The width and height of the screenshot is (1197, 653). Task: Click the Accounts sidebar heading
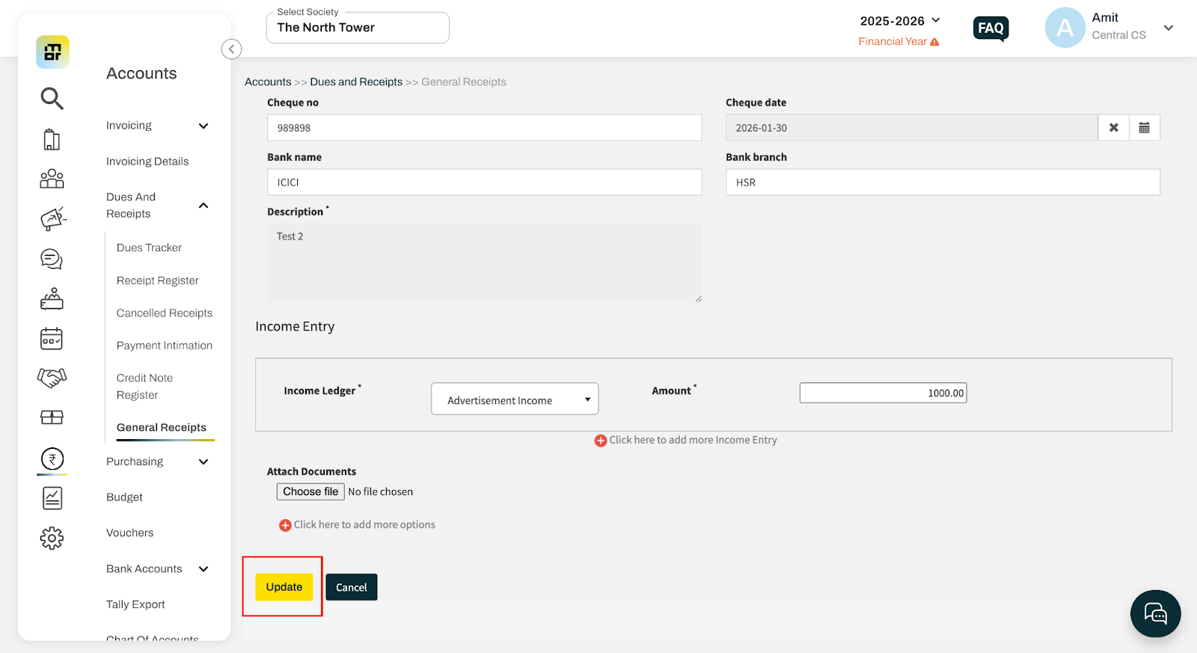tap(141, 73)
